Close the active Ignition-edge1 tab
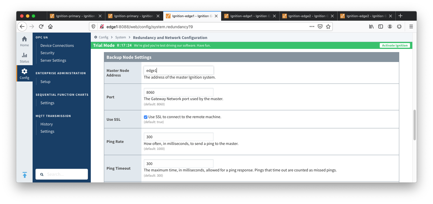Screen dimensions: 433x204 (x=216, y=16)
